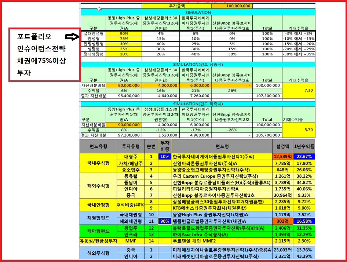The image size is (347, 262).
Task: Click the 펀드명 column header
Action: pos(222,146)
